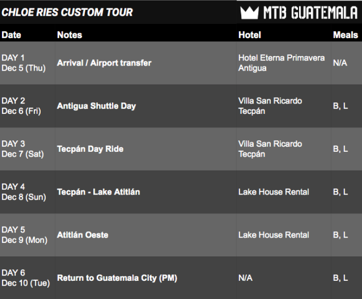Viewport: 362px width, 299px height.
Task: Select Return to Guatemala City (PM) entry
Action: click(117, 278)
